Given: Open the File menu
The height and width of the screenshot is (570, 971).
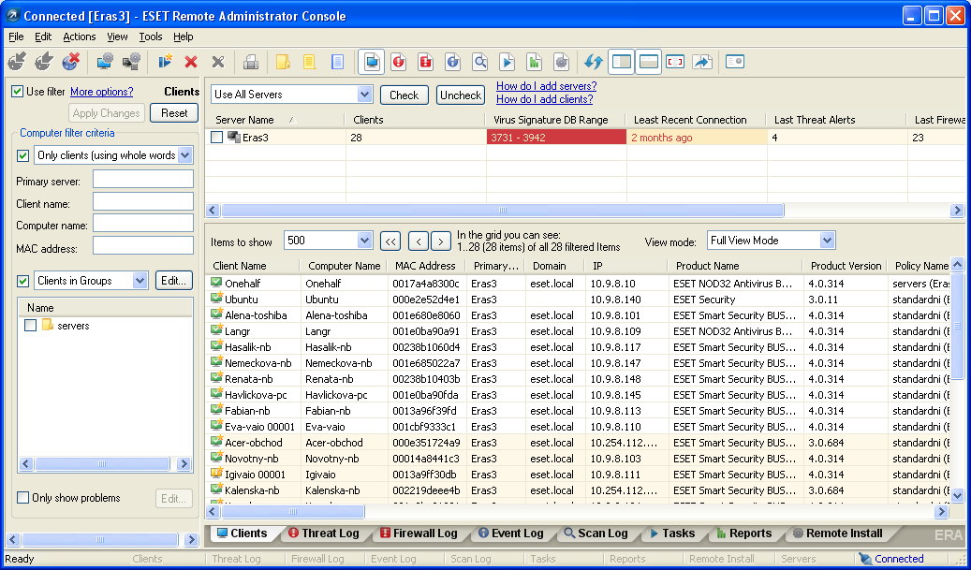Looking at the screenshot, I should (x=16, y=37).
